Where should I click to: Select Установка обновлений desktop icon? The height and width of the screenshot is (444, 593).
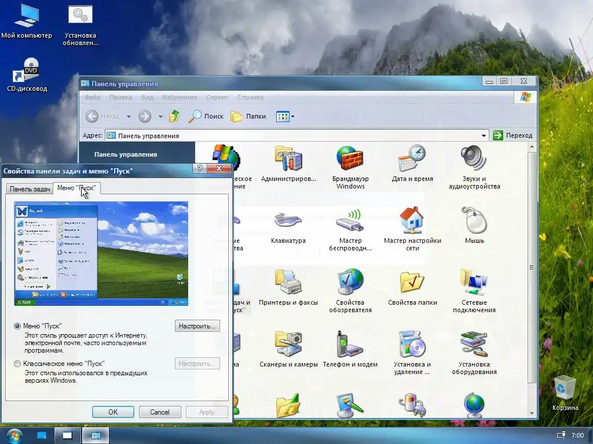80,24
